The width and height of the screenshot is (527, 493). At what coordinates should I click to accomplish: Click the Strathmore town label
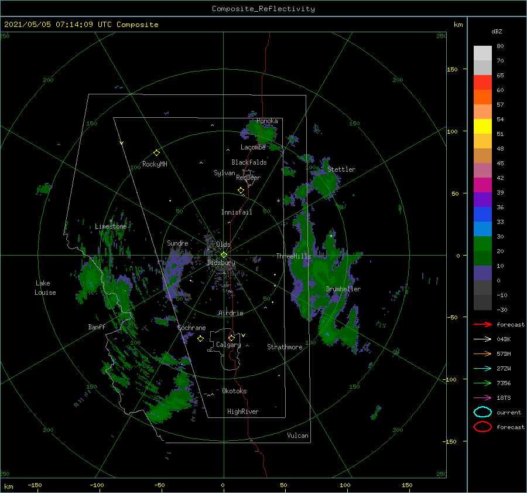(285, 347)
